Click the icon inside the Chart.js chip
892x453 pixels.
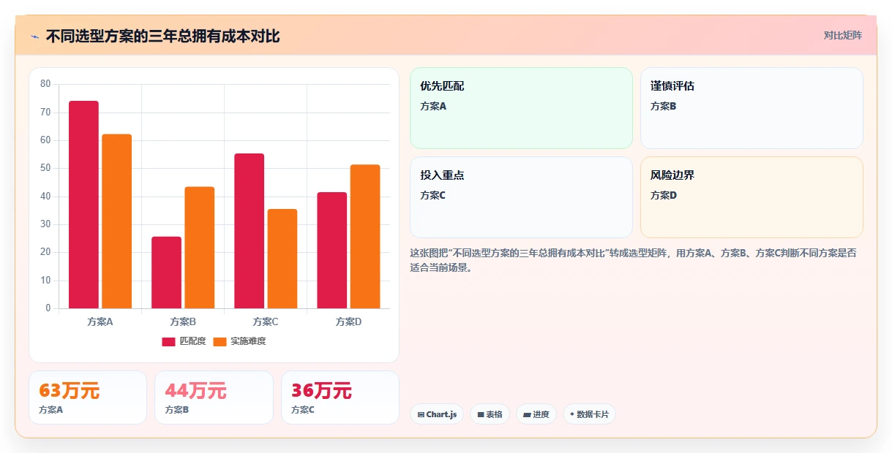pos(421,414)
